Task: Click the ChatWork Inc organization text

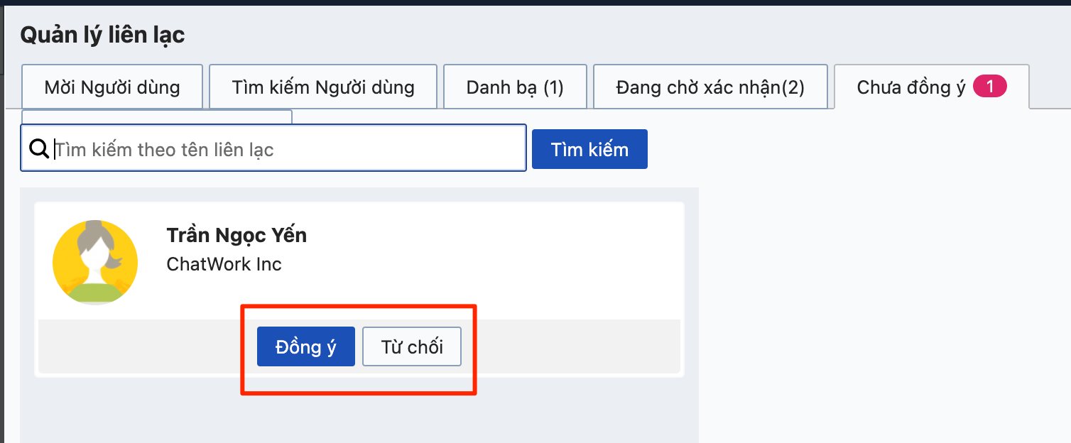Action: coord(224,264)
